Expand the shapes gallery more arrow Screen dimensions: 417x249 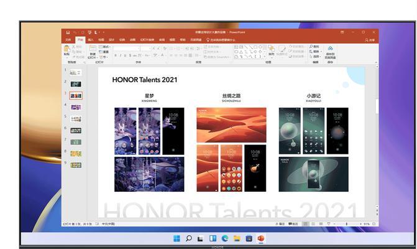coord(264,57)
